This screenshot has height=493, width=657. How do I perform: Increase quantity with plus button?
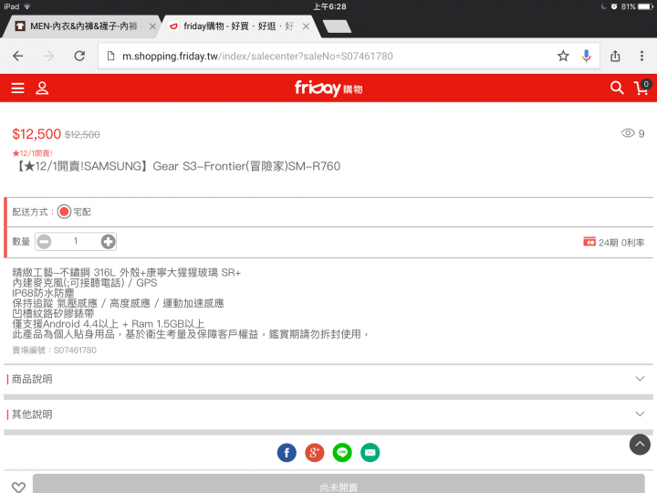click(108, 241)
